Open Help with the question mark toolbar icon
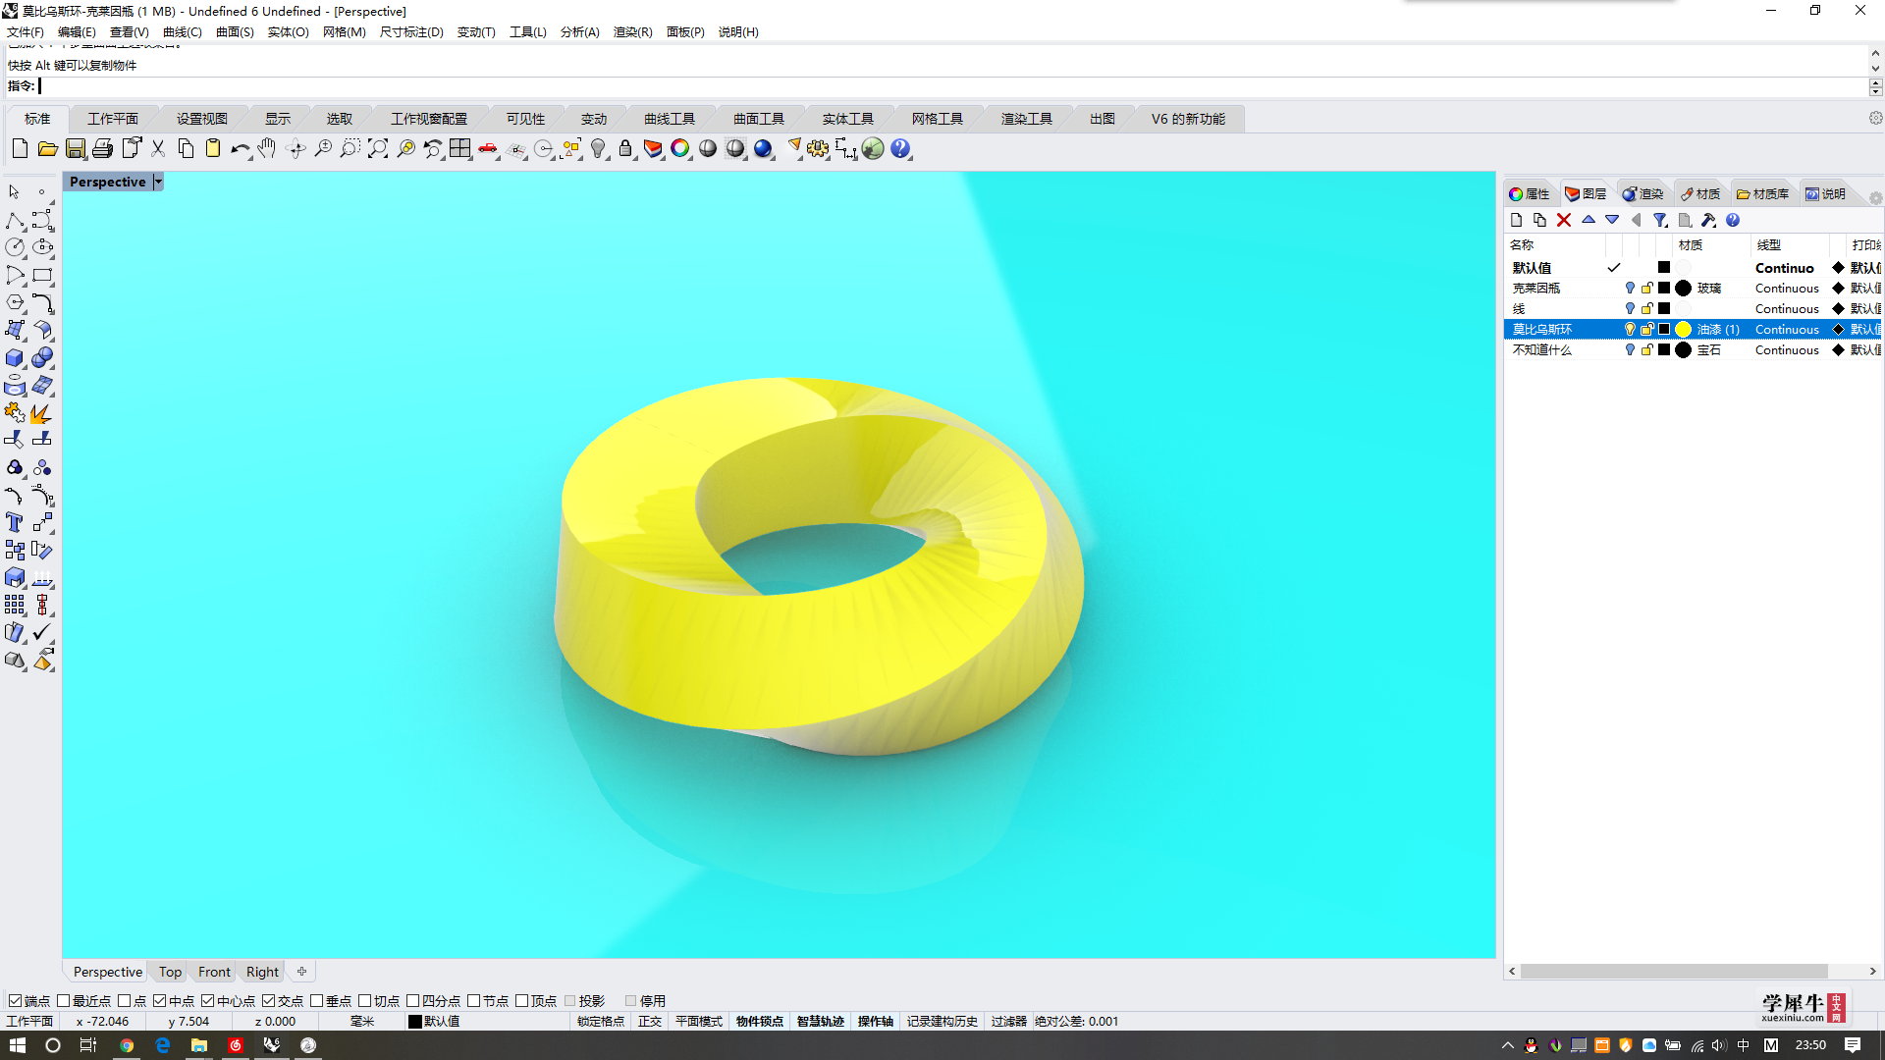The width and height of the screenshot is (1885, 1060). (x=900, y=149)
